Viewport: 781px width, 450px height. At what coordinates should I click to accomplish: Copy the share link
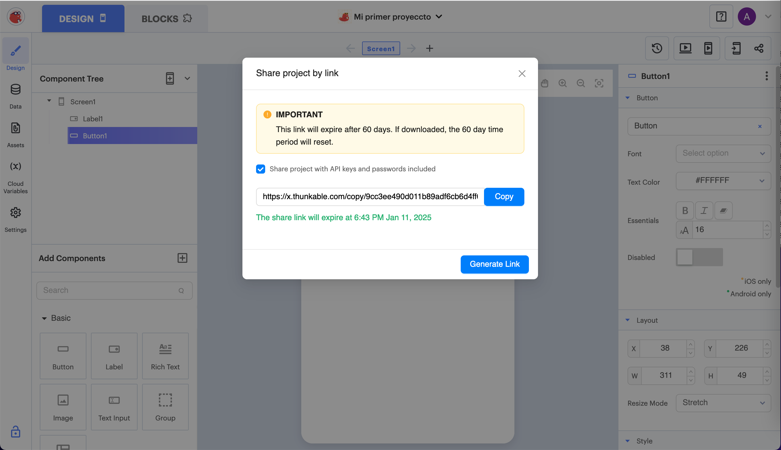click(504, 197)
